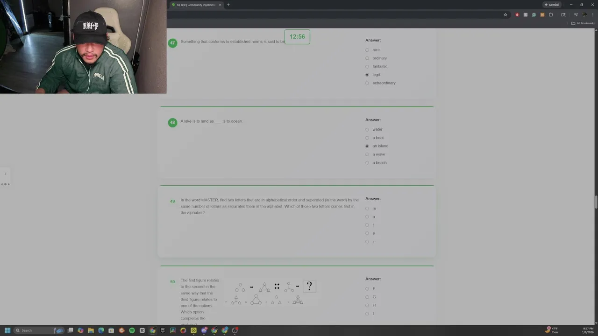Click the green question 48 number badge

172,122
